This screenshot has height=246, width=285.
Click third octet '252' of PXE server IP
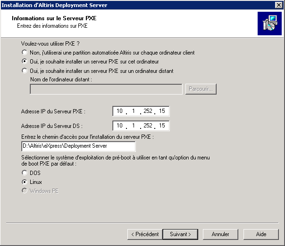(149, 111)
